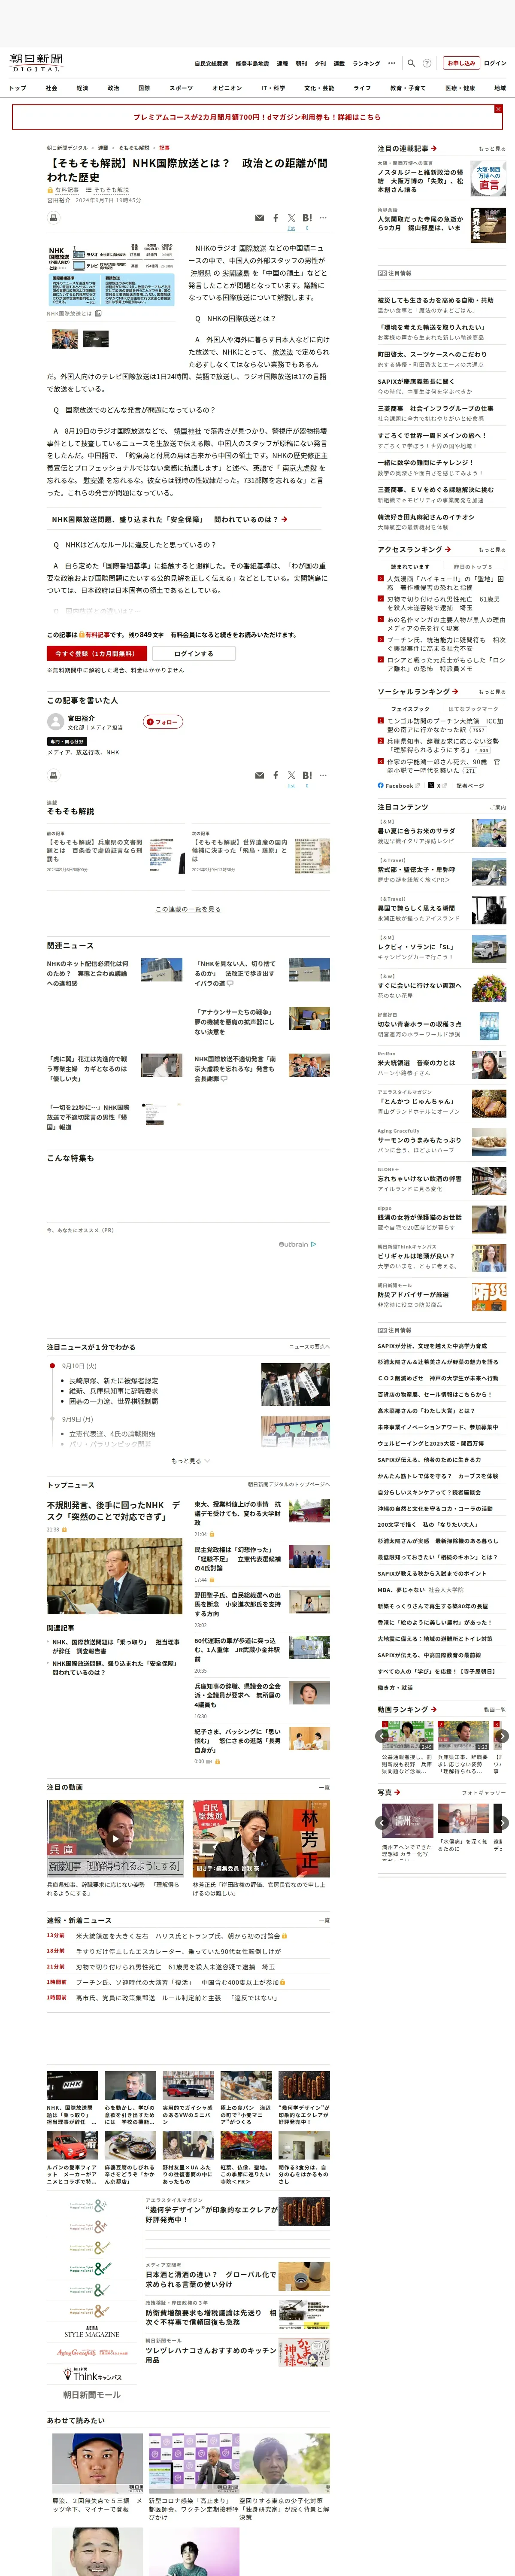Open 経済 in top navigation bar

82,88
